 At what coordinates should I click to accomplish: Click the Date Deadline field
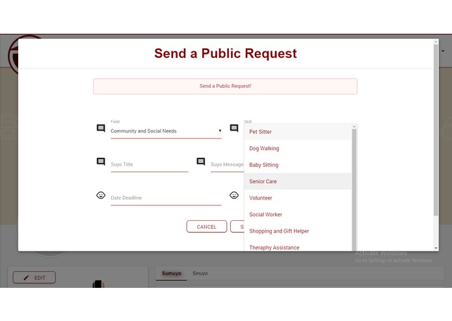pos(166,198)
